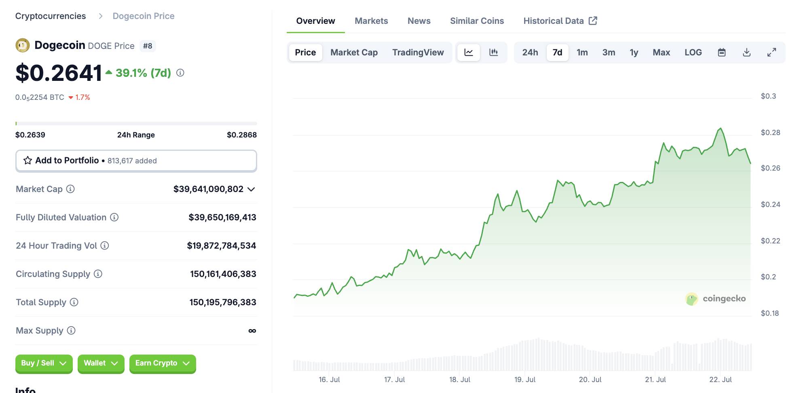Click the 0.0₅2254 BTC price text

[x=40, y=97]
